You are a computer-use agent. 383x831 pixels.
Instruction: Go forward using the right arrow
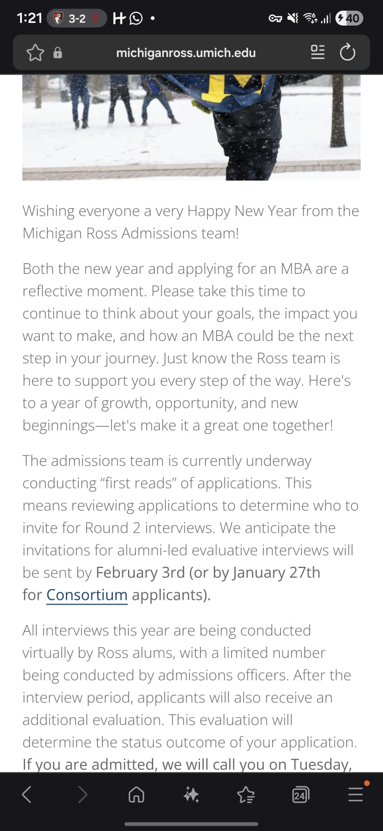click(x=82, y=795)
